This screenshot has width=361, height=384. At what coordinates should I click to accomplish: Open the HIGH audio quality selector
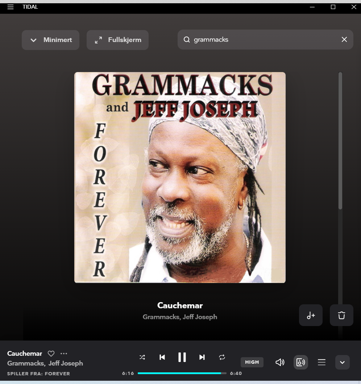coord(252,362)
